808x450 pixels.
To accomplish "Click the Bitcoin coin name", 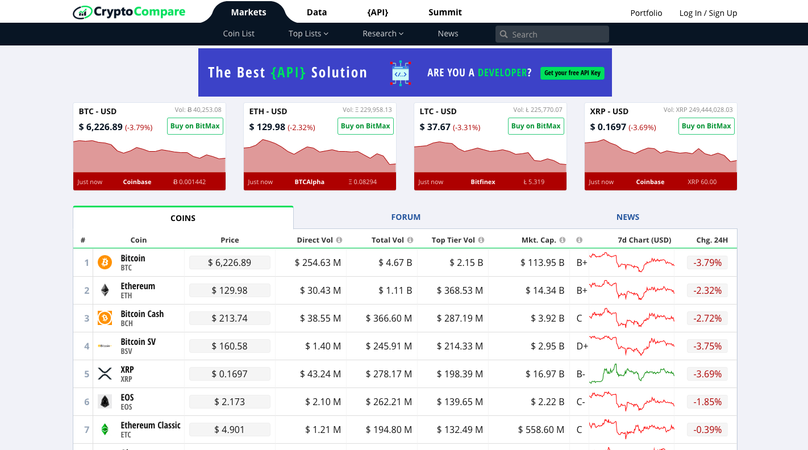I will point(133,258).
